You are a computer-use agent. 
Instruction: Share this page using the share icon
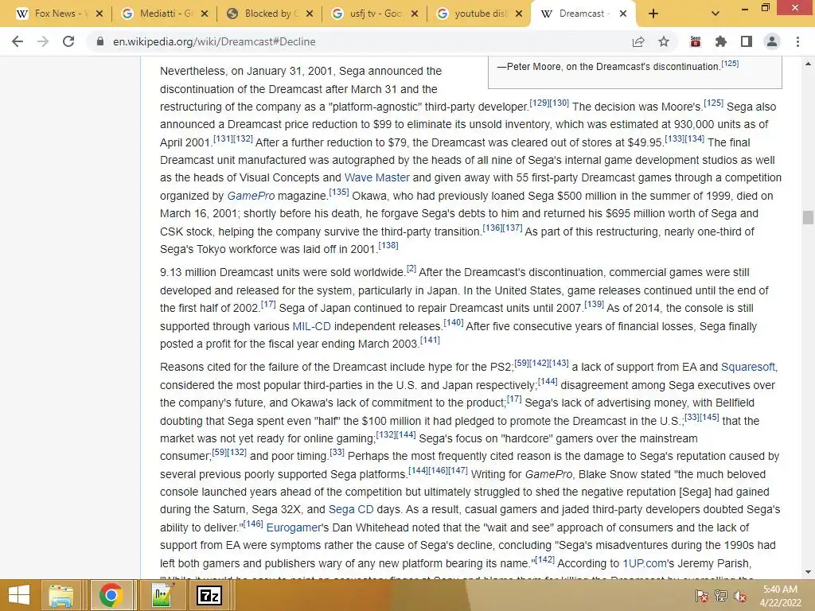[x=638, y=41]
